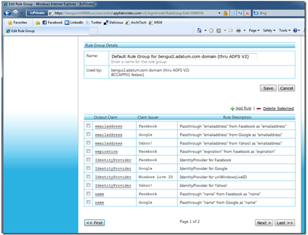Click the Output Claim column header
The height and width of the screenshot is (235, 308).
point(106,117)
